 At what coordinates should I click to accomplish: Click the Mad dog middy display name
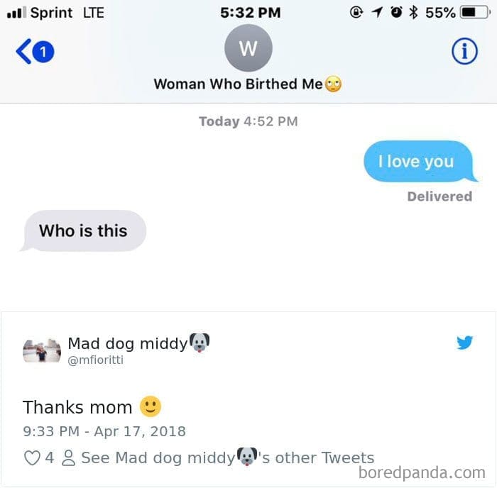(x=128, y=343)
